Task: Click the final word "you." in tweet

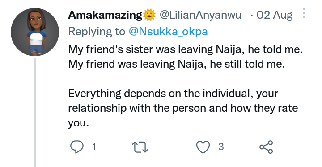Action: tap(78, 123)
